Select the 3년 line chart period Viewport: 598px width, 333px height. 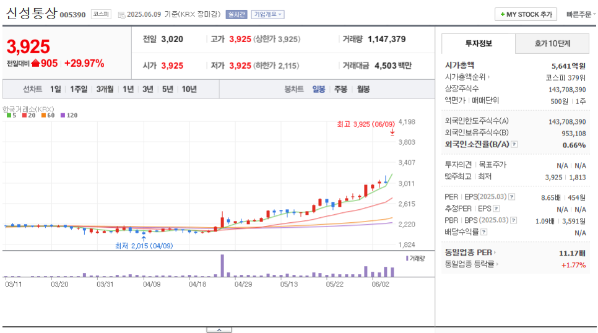147,89
